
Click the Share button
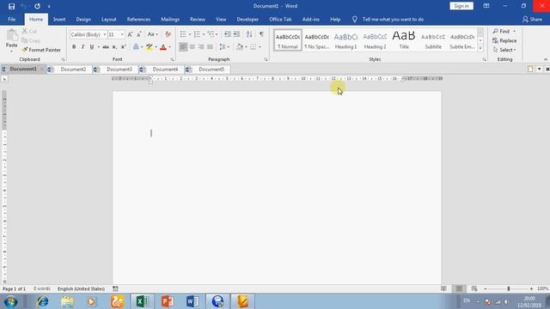[532, 20]
